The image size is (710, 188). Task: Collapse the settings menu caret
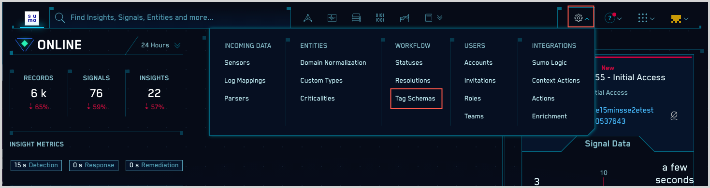(587, 19)
